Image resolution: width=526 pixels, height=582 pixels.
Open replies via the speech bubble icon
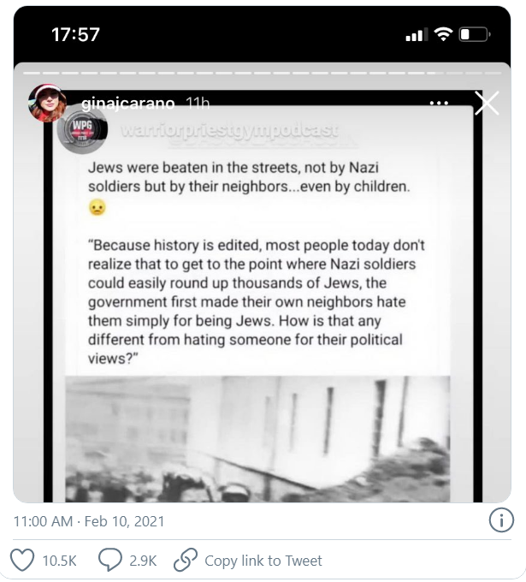tap(111, 561)
